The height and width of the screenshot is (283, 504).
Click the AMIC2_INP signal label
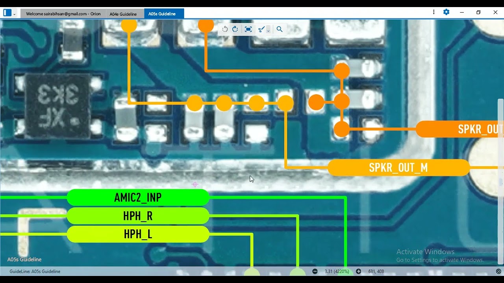pyautogui.click(x=138, y=197)
